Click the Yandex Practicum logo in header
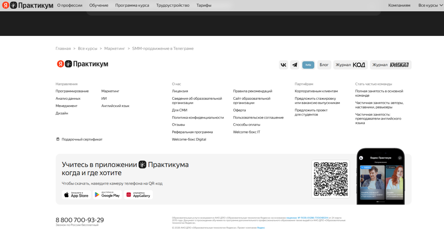This screenshot has width=444, height=232. 28,5
